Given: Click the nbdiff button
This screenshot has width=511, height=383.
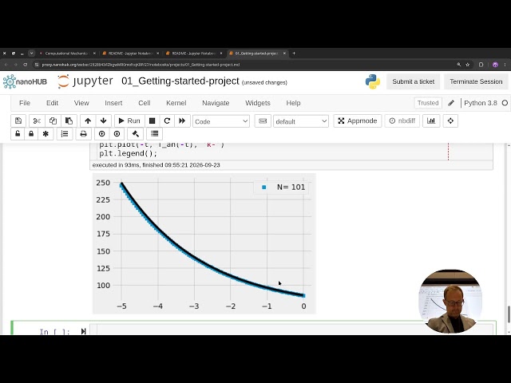Looking at the screenshot, I should click(402, 120).
